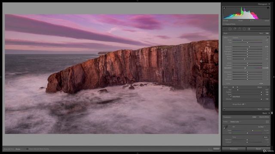Select the Spot Removal tool
Image resolution: width=275 pixels, height=154 pixels.
(x=230, y=29)
